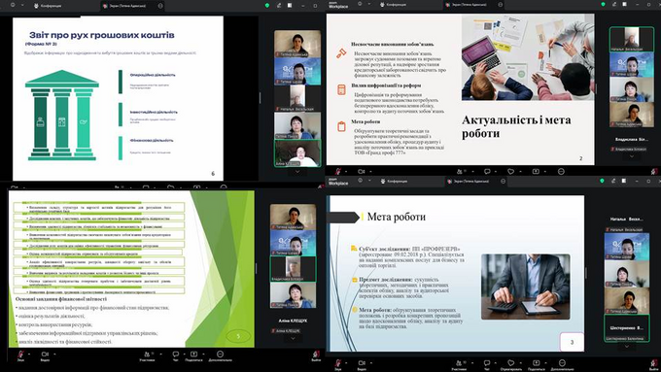The width and height of the screenshot is (661, 372).
Task: Unmute microphone in the green-slide window toolbar
Action: (20, 355)
